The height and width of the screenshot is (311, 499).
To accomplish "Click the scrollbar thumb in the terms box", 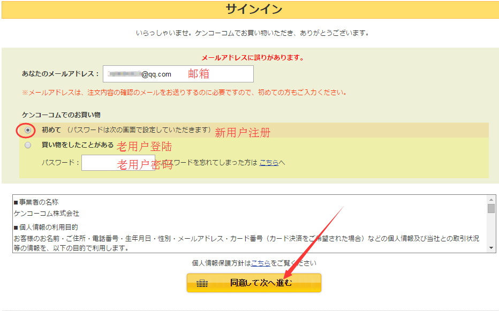I will [x=491, y=208].
